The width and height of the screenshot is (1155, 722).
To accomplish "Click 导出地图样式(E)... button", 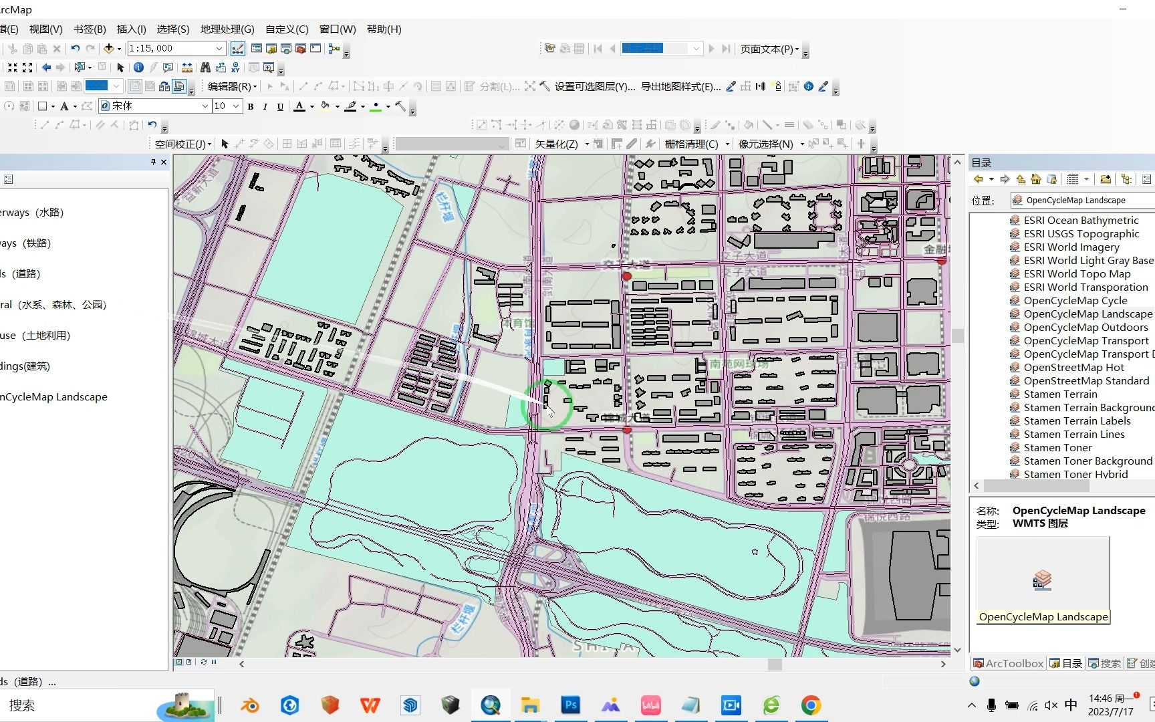I will point(680,86).
